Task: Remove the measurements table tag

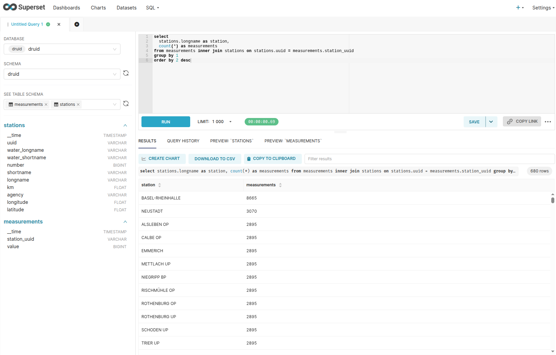Action: [x=46, y=104]
